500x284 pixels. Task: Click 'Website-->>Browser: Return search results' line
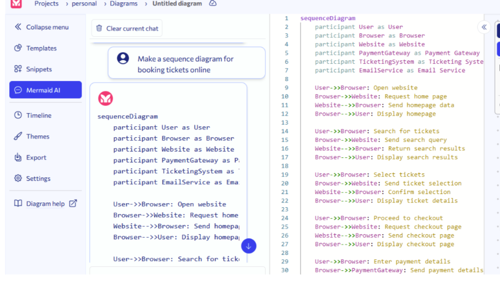(x=390, y=149)
